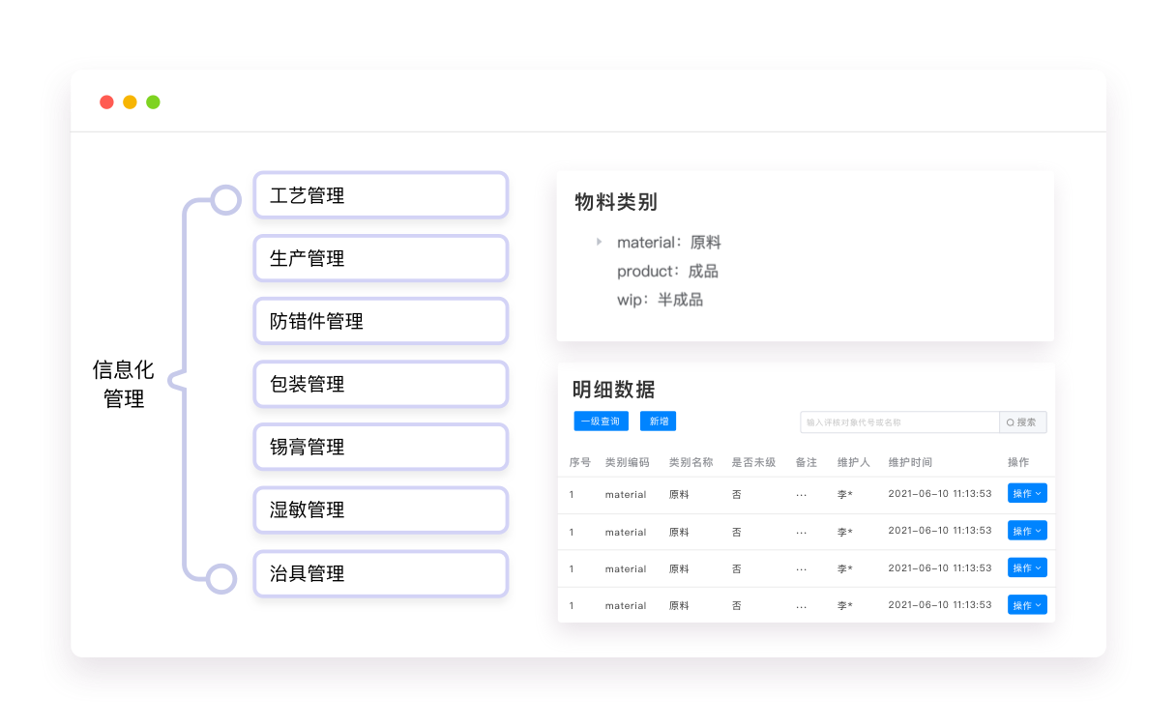
Task: Select 工艺管理 menu item
Action: tap(380, 195)
